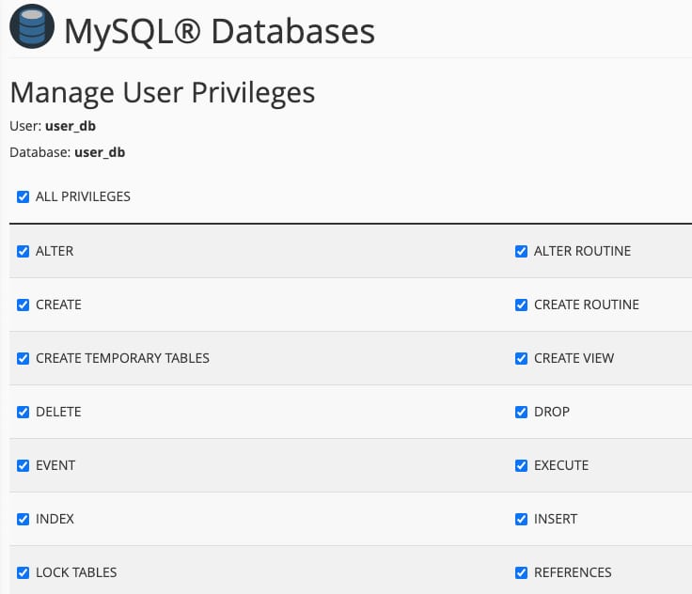Uncheck the ALL PRIVILEGES checkbox
Image resolution: width=692 pixels, height=594 pixels.
(24, 197)
